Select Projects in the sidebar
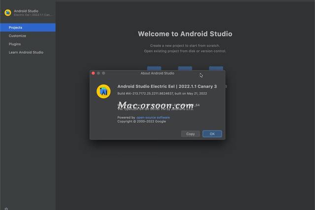Image resolution: width=315 pixels, height=210 pixels. (28, 27)
